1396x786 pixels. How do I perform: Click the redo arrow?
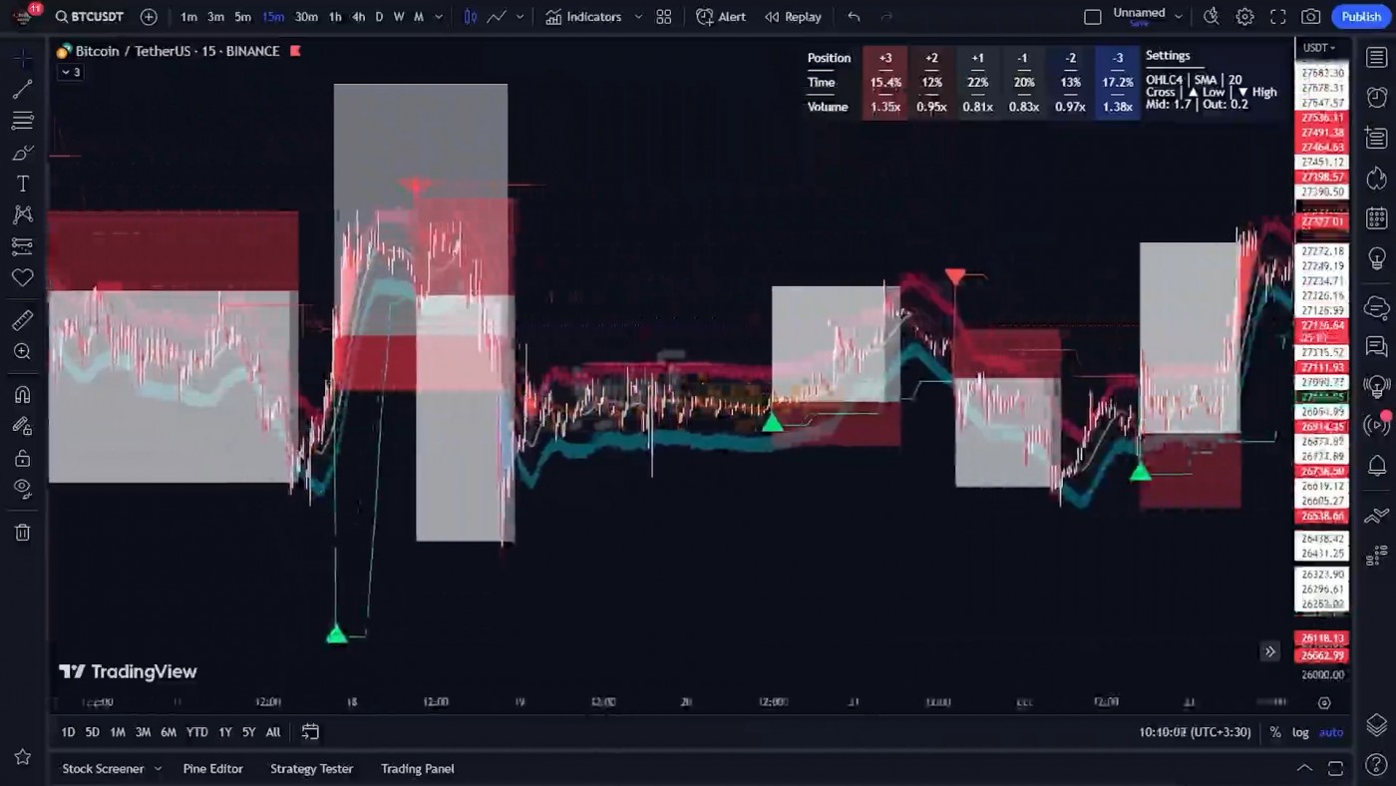pos(886,17)
